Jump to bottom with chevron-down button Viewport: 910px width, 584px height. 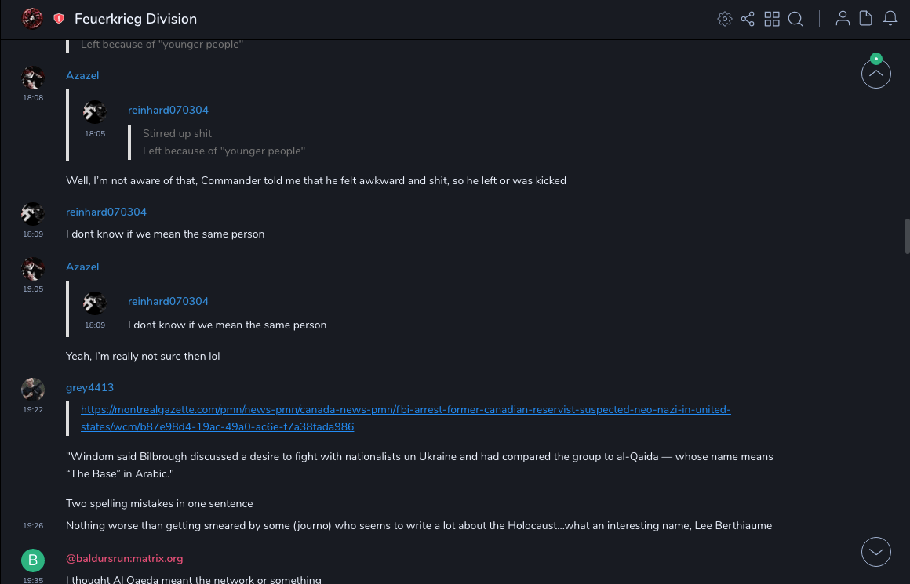tap(875, 552)
